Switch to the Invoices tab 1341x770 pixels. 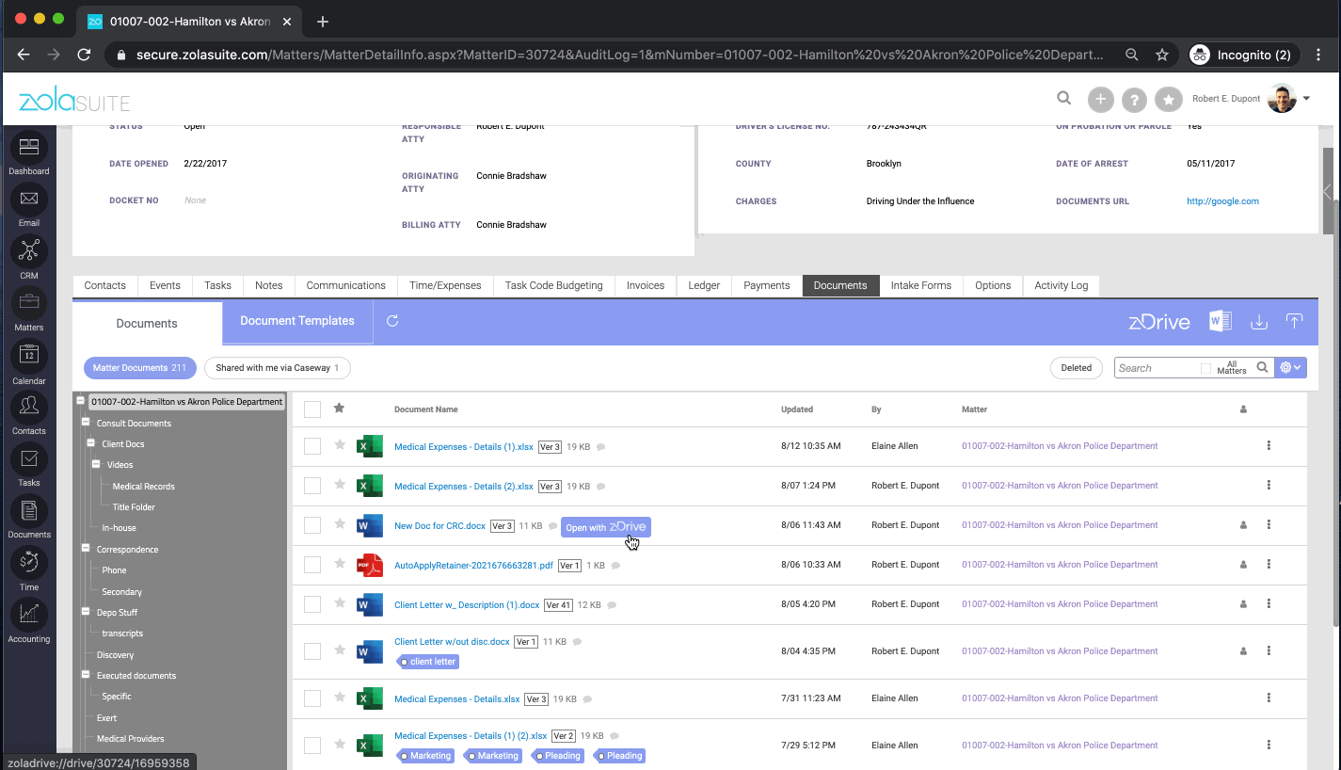pyautogui.click(x=646, y=285)
